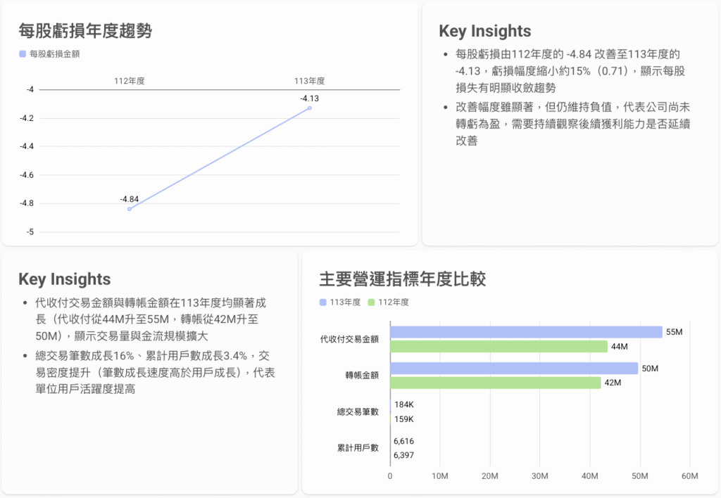The image size is (721, 498).
Task: Click the blue 113年度 legend swatch in bar chart
Action: pyautogui.click(x=323, y=302)
